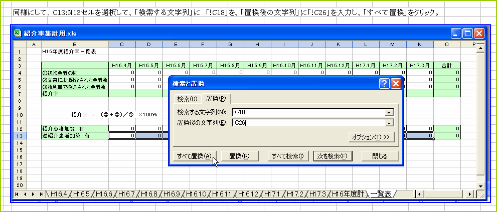Click horizontal scrollbar left arrow
The width and height of the screenshot is (497, 212).
point(420,194)
